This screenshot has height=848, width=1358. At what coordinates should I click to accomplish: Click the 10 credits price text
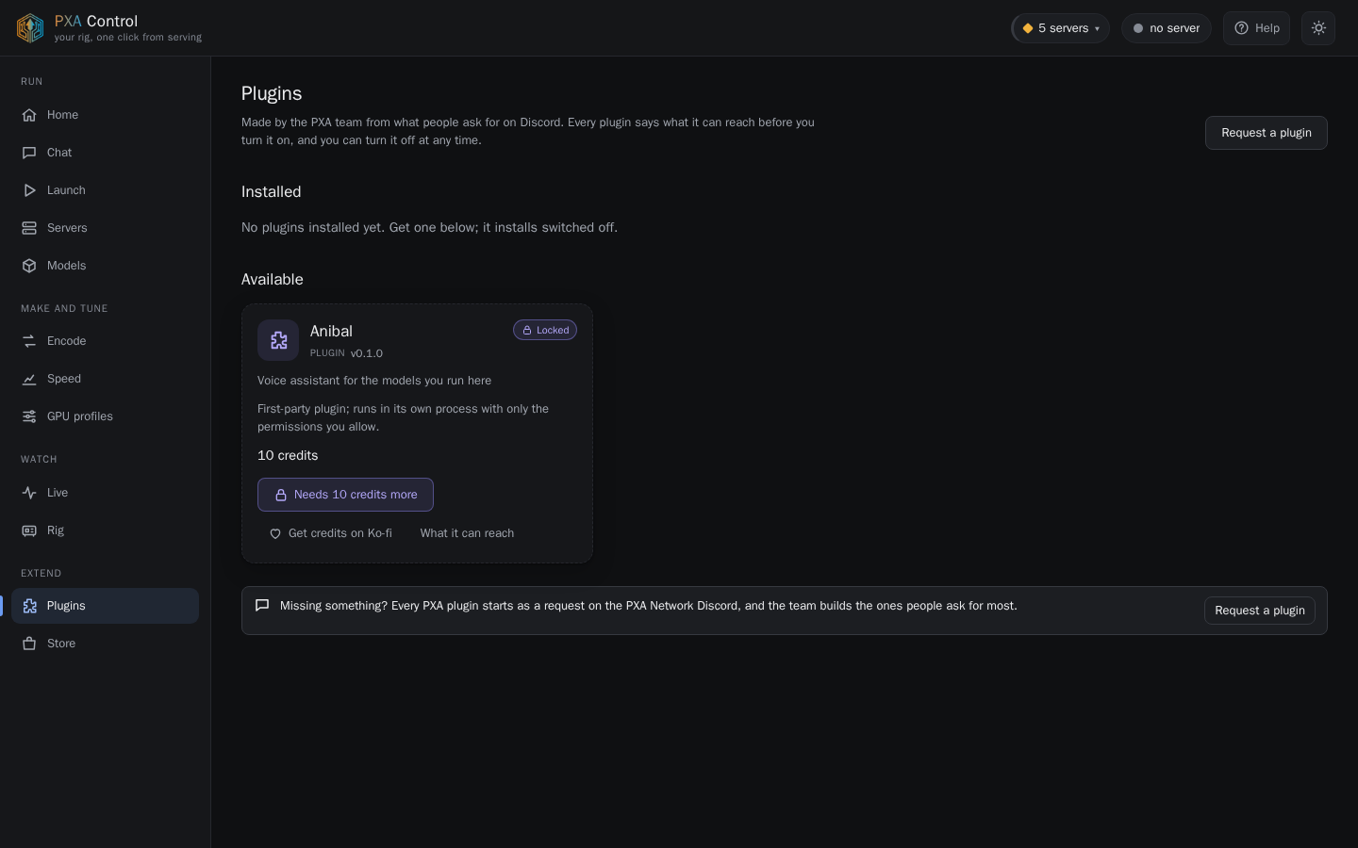click(288, 455)
